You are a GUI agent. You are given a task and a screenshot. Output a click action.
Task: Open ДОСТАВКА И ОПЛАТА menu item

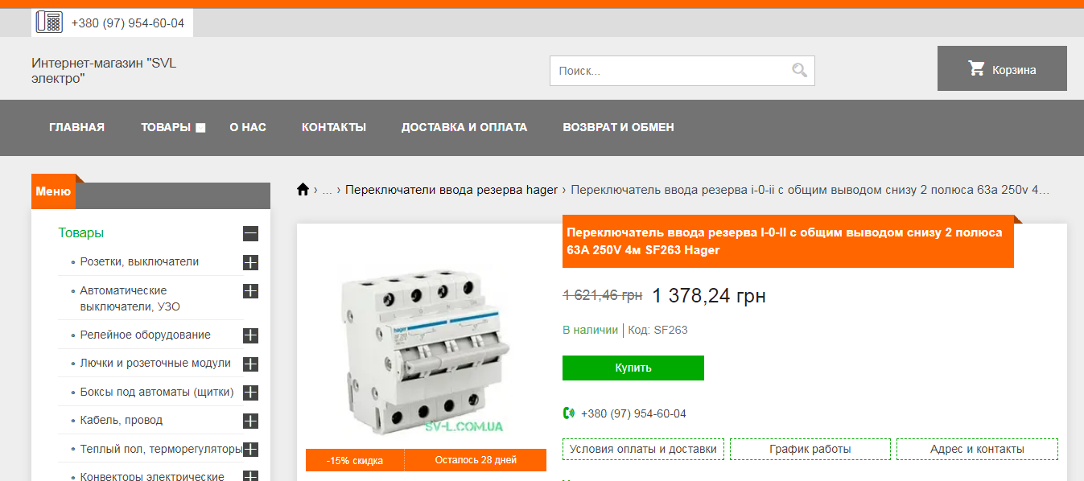click(x=464, y=127)
